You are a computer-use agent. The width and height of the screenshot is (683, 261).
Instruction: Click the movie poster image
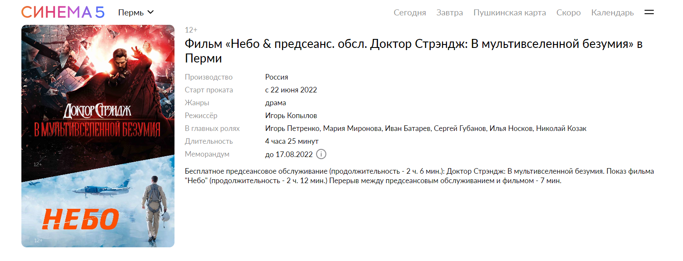coord(98,136)
